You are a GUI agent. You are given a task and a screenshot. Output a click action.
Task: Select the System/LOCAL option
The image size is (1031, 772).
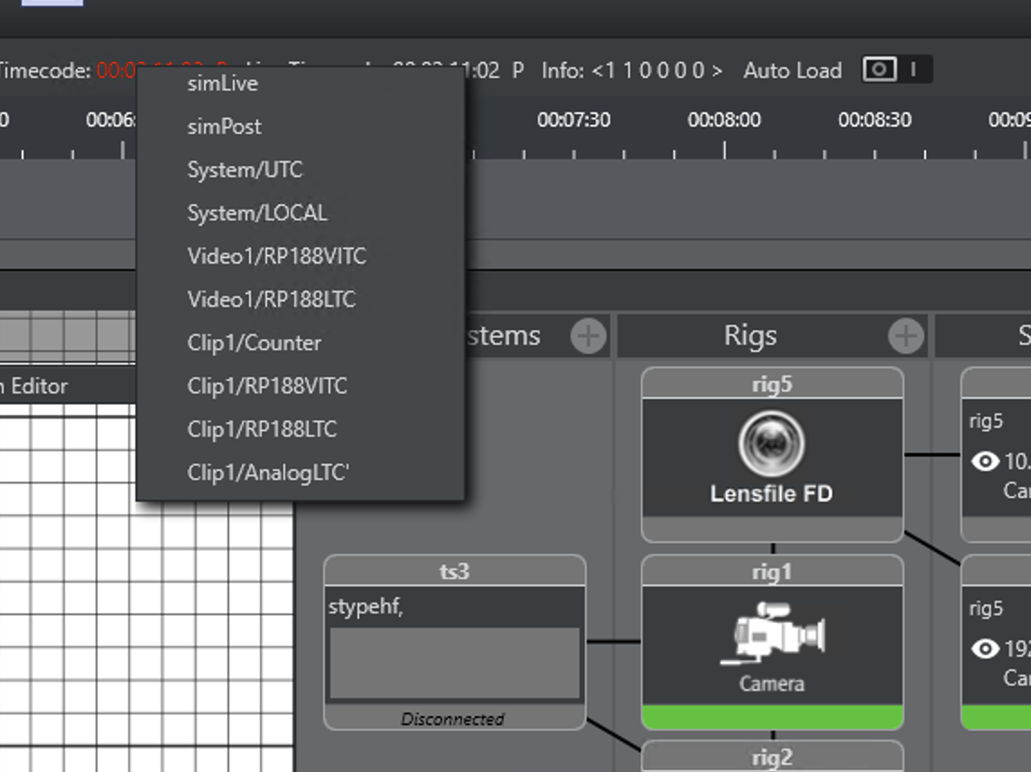click(x=256, y=213)
